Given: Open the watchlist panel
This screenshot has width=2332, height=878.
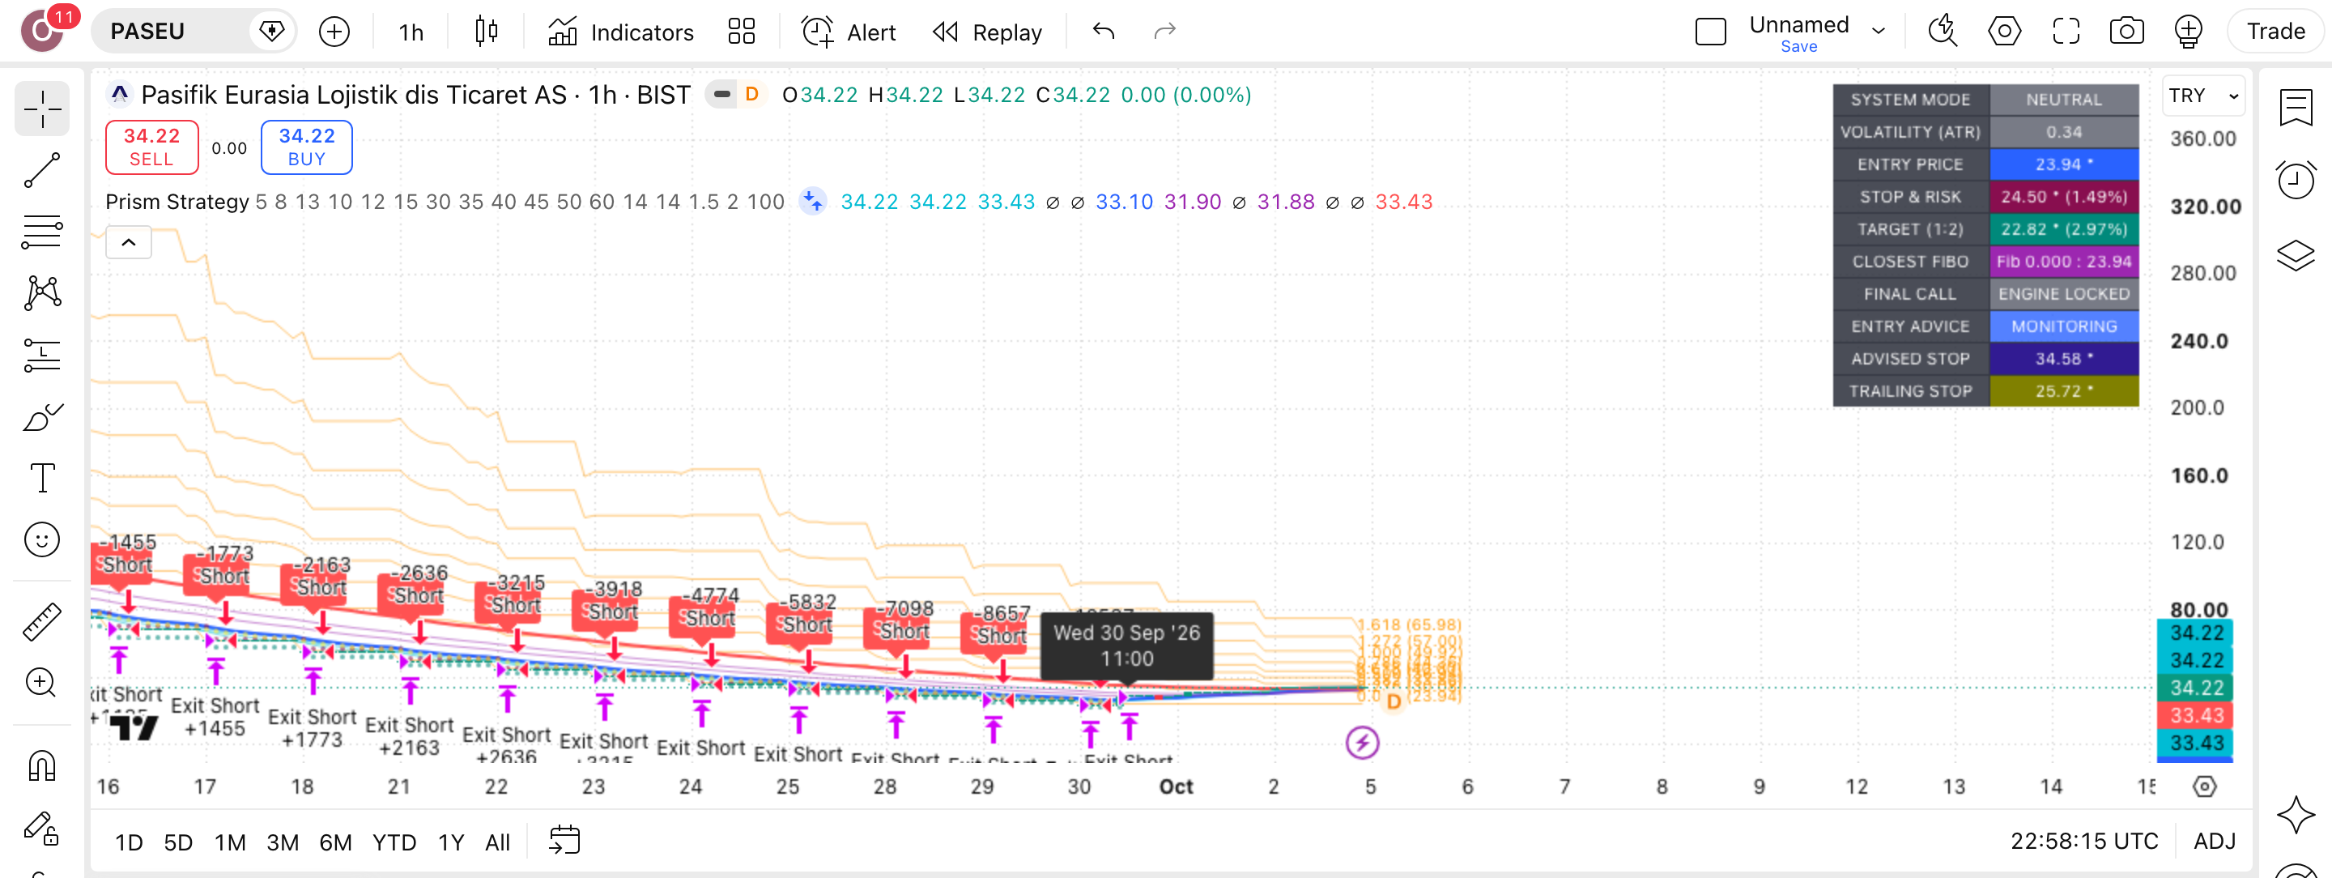Looking at the screenshot, I should (x=2296, y=109).
